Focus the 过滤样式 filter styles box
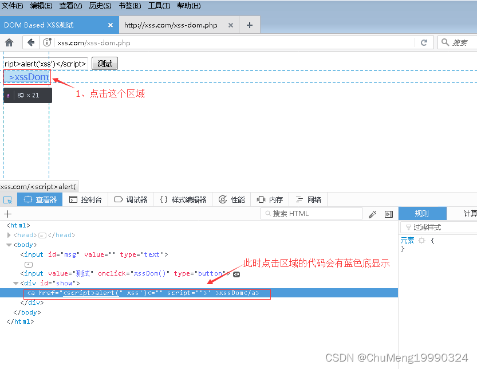This screenshot has width=477, height=369. pyautogui.click(x=440, y=227)
